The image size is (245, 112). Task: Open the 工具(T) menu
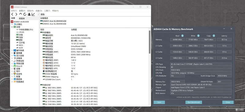click(47, 11)
